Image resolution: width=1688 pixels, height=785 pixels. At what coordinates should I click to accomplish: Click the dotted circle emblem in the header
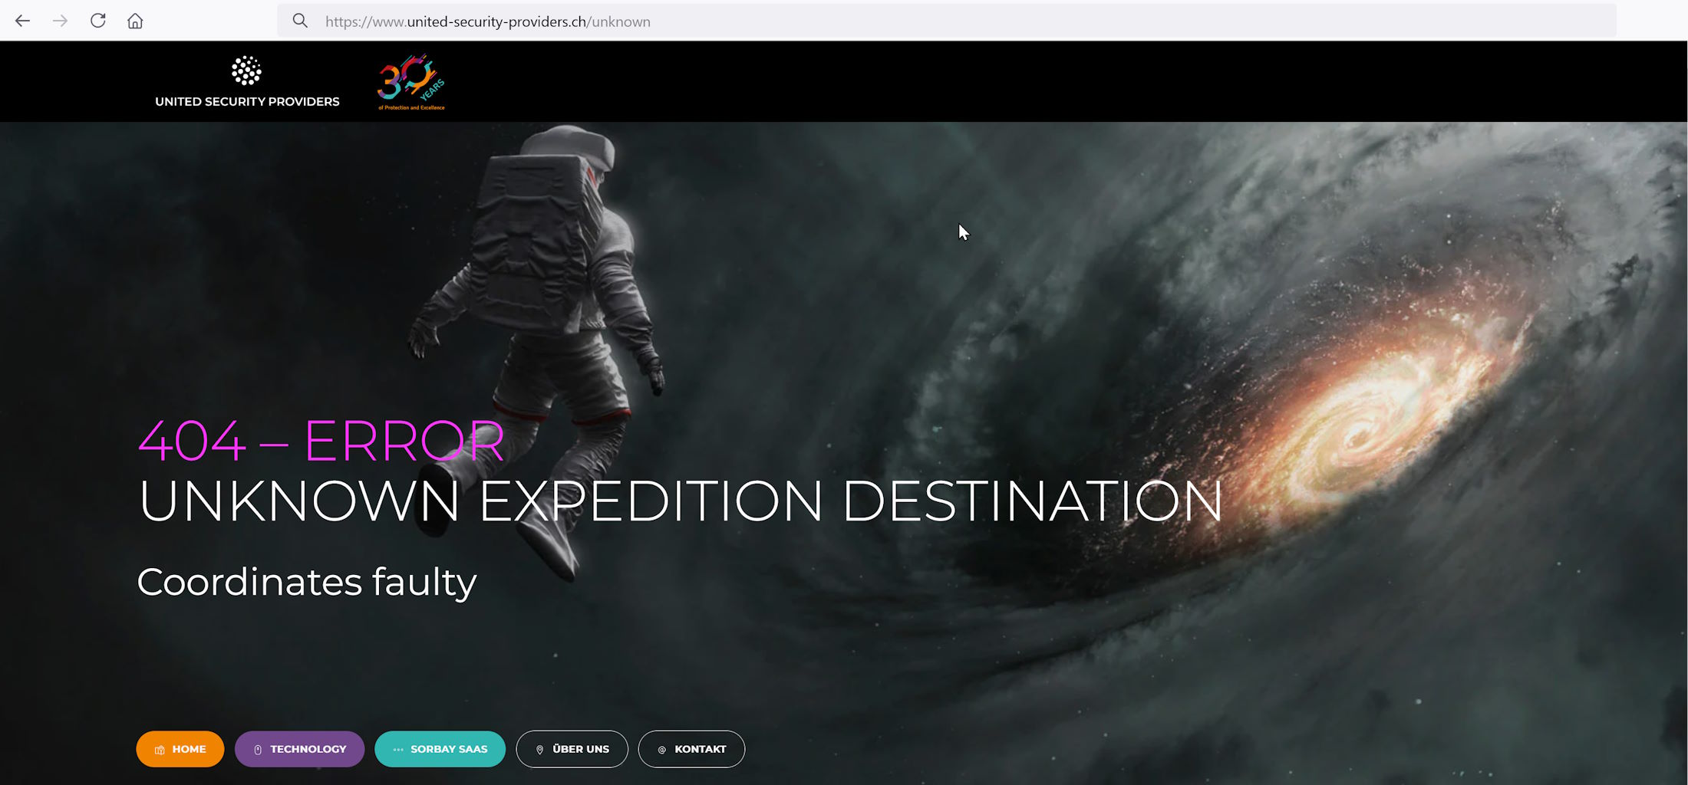click(246, 71)
